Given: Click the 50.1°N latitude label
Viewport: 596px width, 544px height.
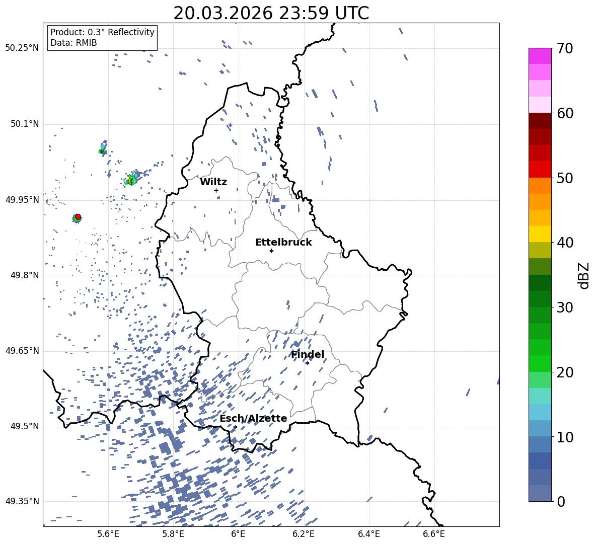Looking at the screenshot, I should 25,124.
